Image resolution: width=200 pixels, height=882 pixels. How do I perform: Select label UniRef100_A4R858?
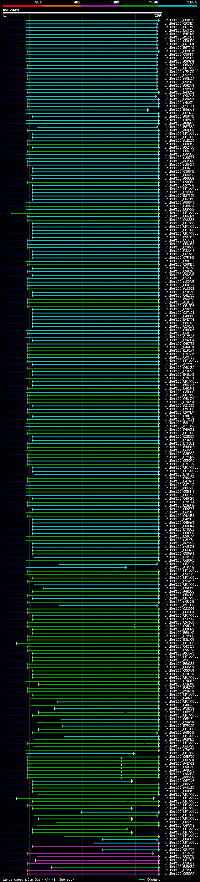click(179, 592)
